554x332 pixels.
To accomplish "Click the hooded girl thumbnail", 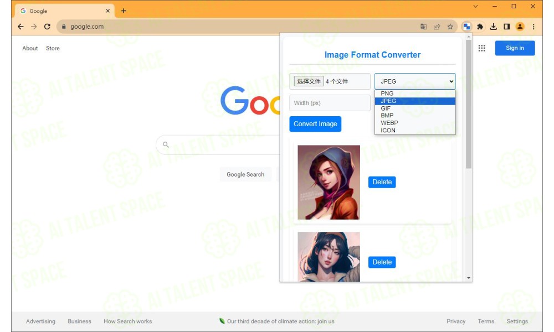I will tap(329, 182).
